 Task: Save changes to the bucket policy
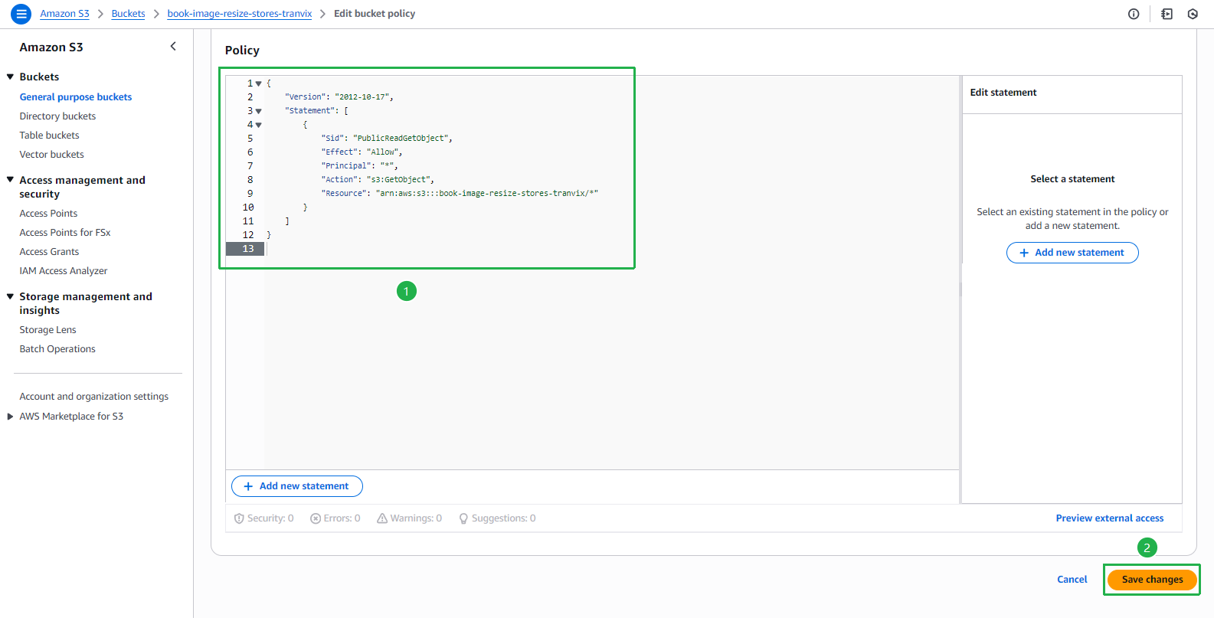1153,580
